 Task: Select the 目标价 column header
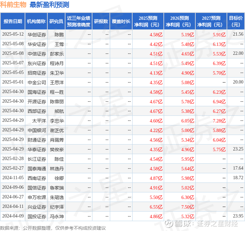click(x=236, y=21)
